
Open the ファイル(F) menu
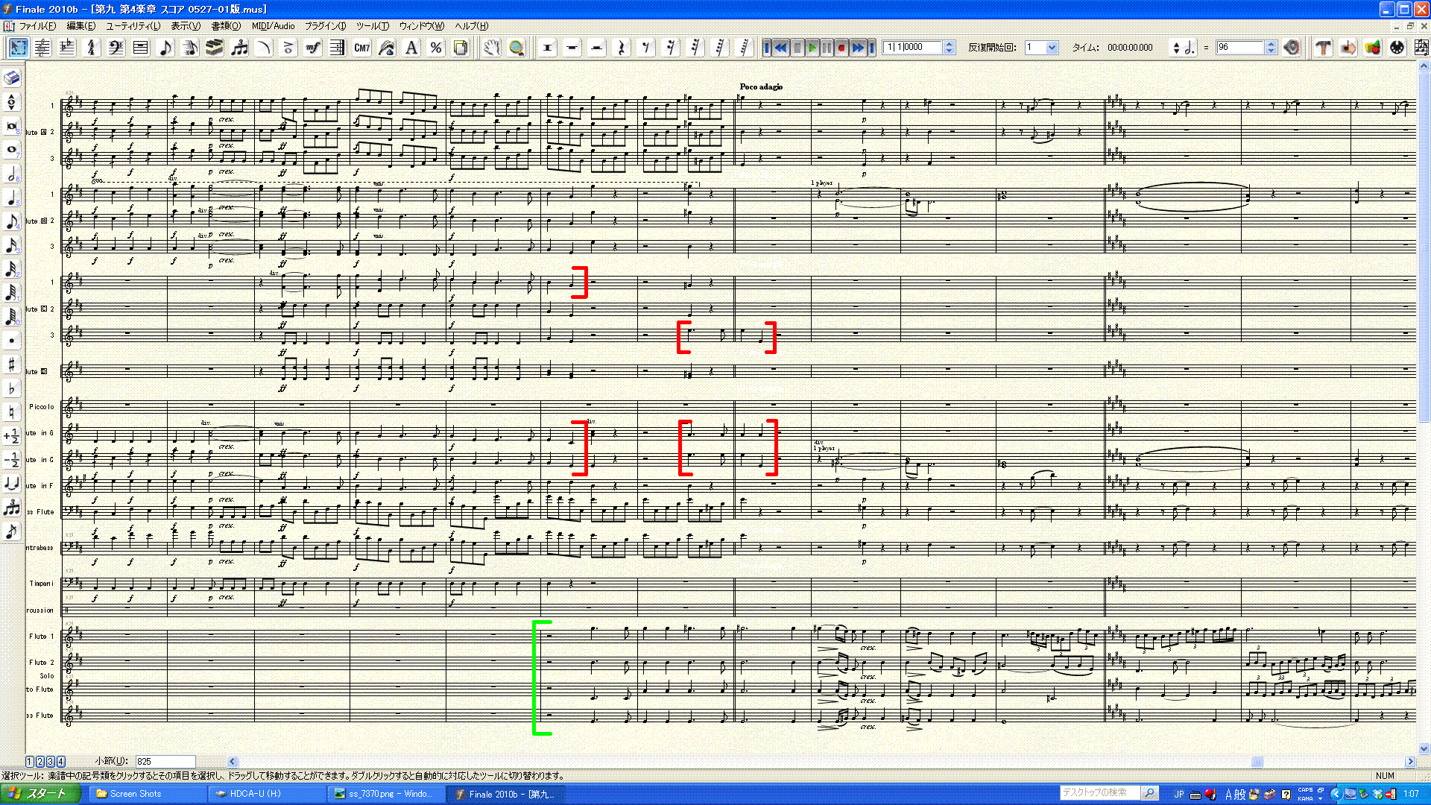click(37, 26)
